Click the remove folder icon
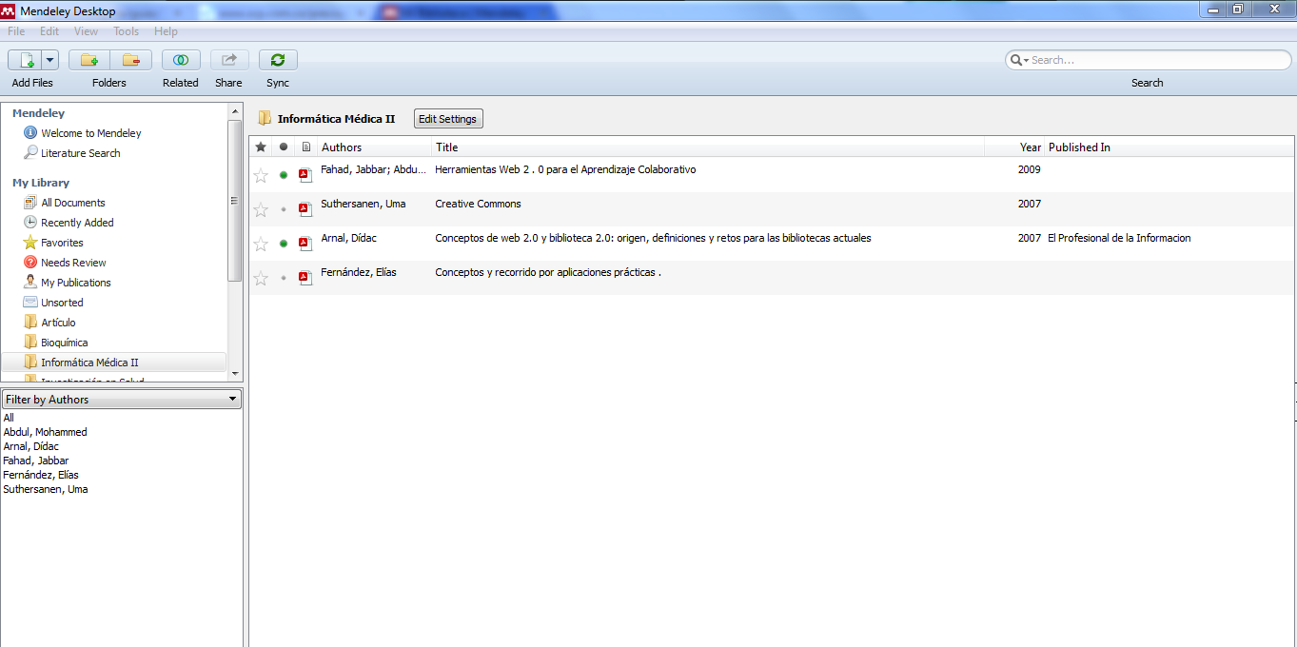The width and height of the screenshot is (1297, 647). click(131, 60)
